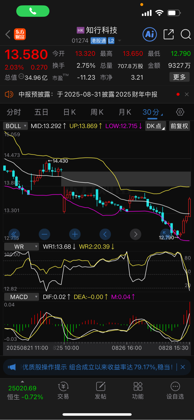Switch to 分时 tab
The image size is (194, 420).
point(14,112)
